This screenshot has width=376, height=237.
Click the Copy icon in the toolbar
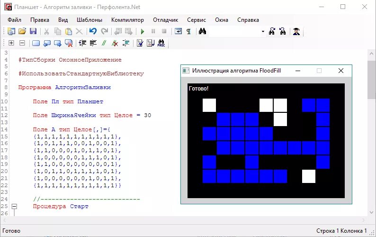58,31
